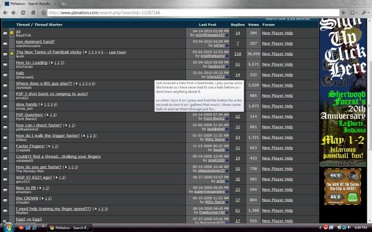This screenshot has height=232, width=372.
Task: Show who replied: 53 replies count
Action: (238, 137)
